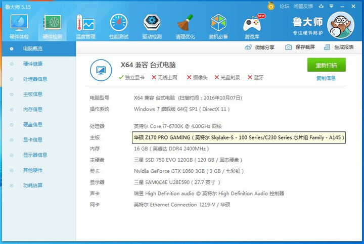The image size is (364, 244).
Task: Click the 复制信息 copy info link
Action: click(x=326, y=78)
